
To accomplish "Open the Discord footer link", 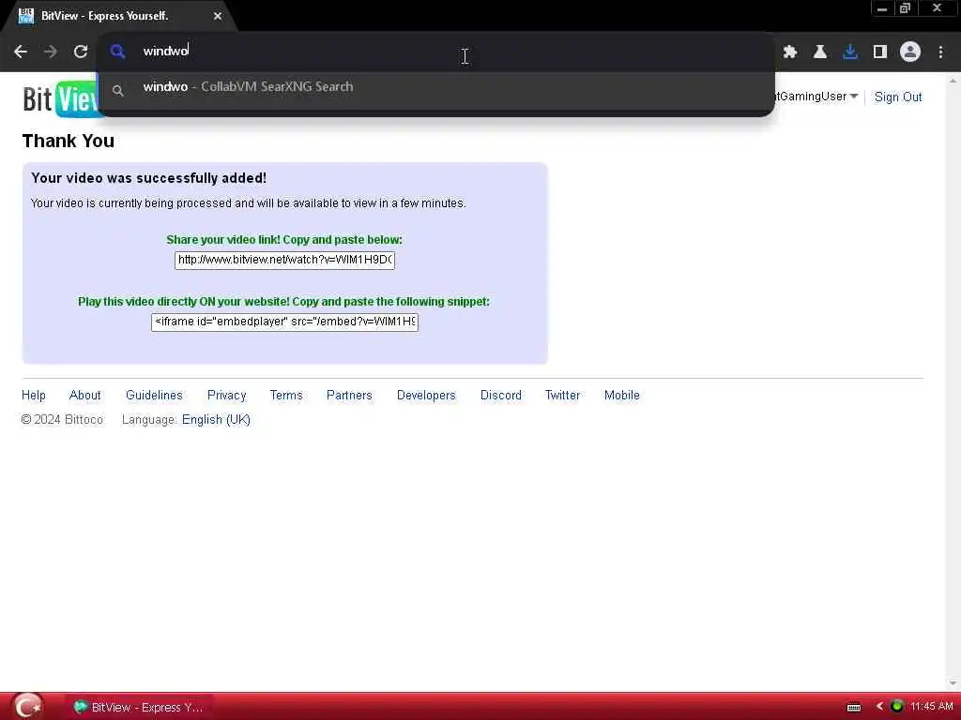I will [501, 396].
